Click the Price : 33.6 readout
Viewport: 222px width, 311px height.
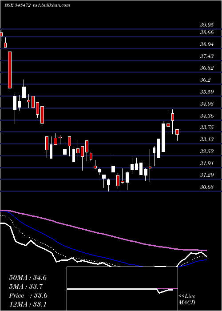point(28,295)
